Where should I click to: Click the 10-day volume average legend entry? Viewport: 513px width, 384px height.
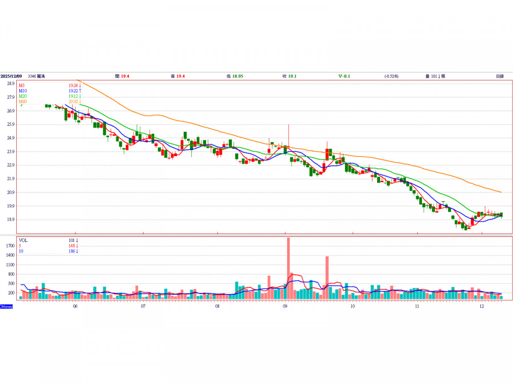point(21,251)
